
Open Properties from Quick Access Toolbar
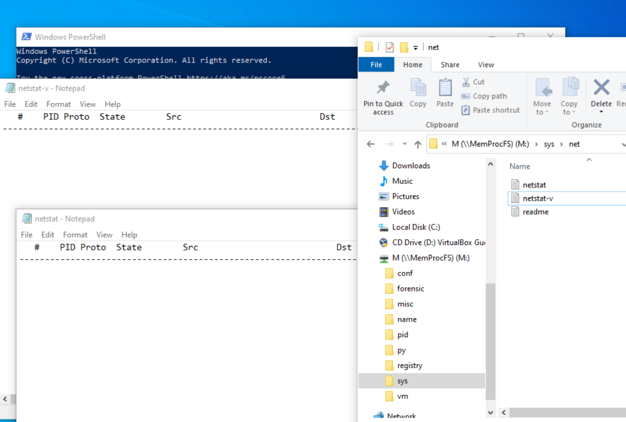389,47
